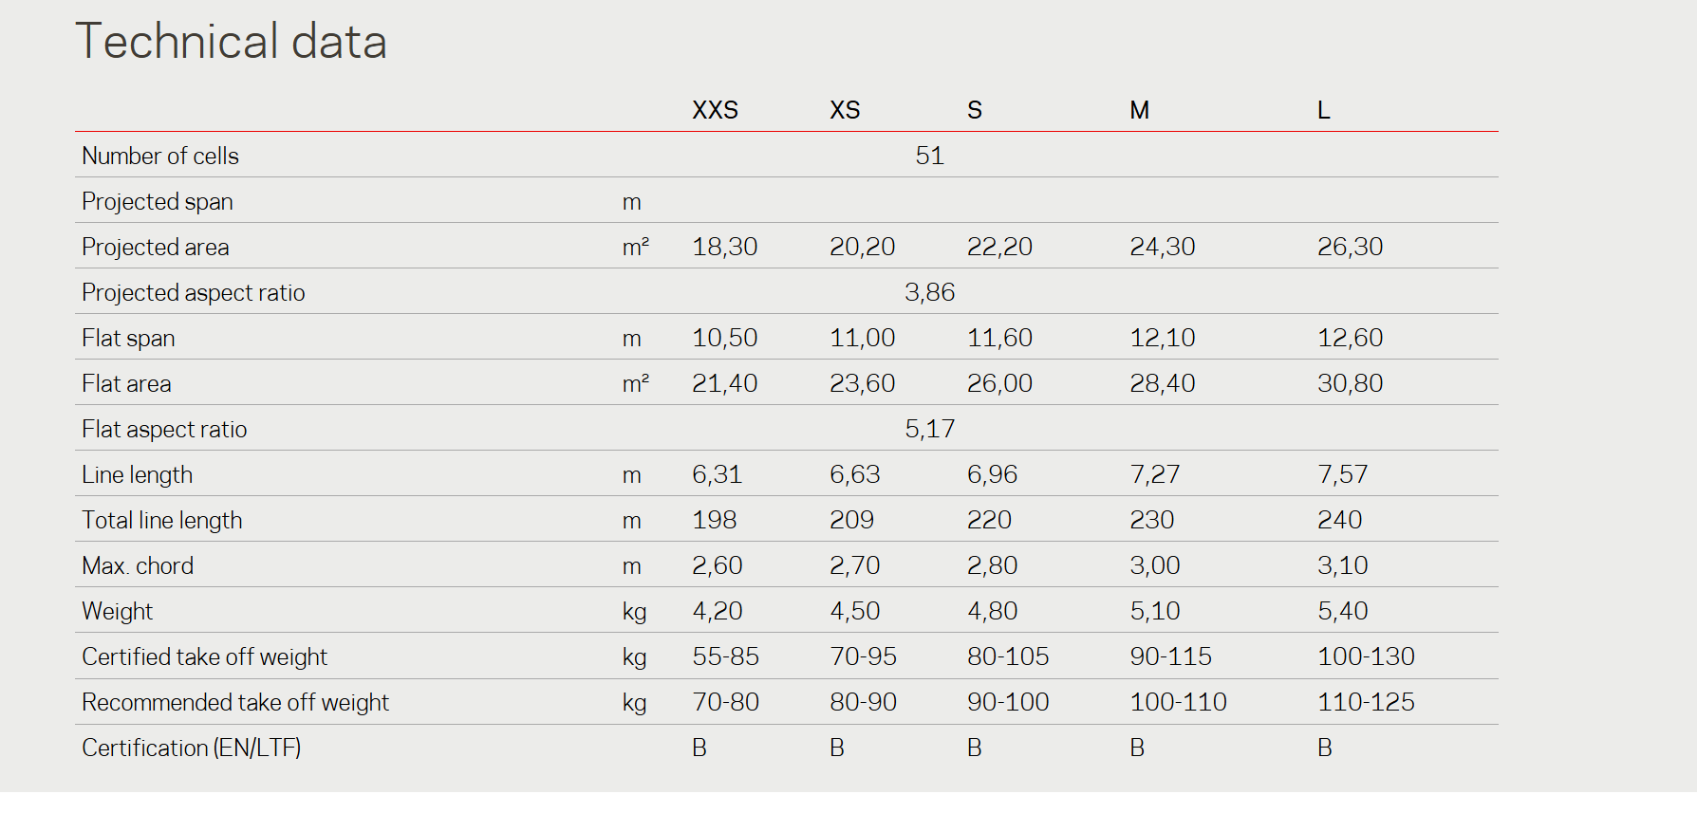Click the Number of cells value 51
Image resolution: width=1697 pixels, height=813 pixels.
point(929,156)
